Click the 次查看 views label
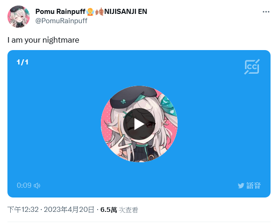This screenshot has height=223, width=278. 128,210
